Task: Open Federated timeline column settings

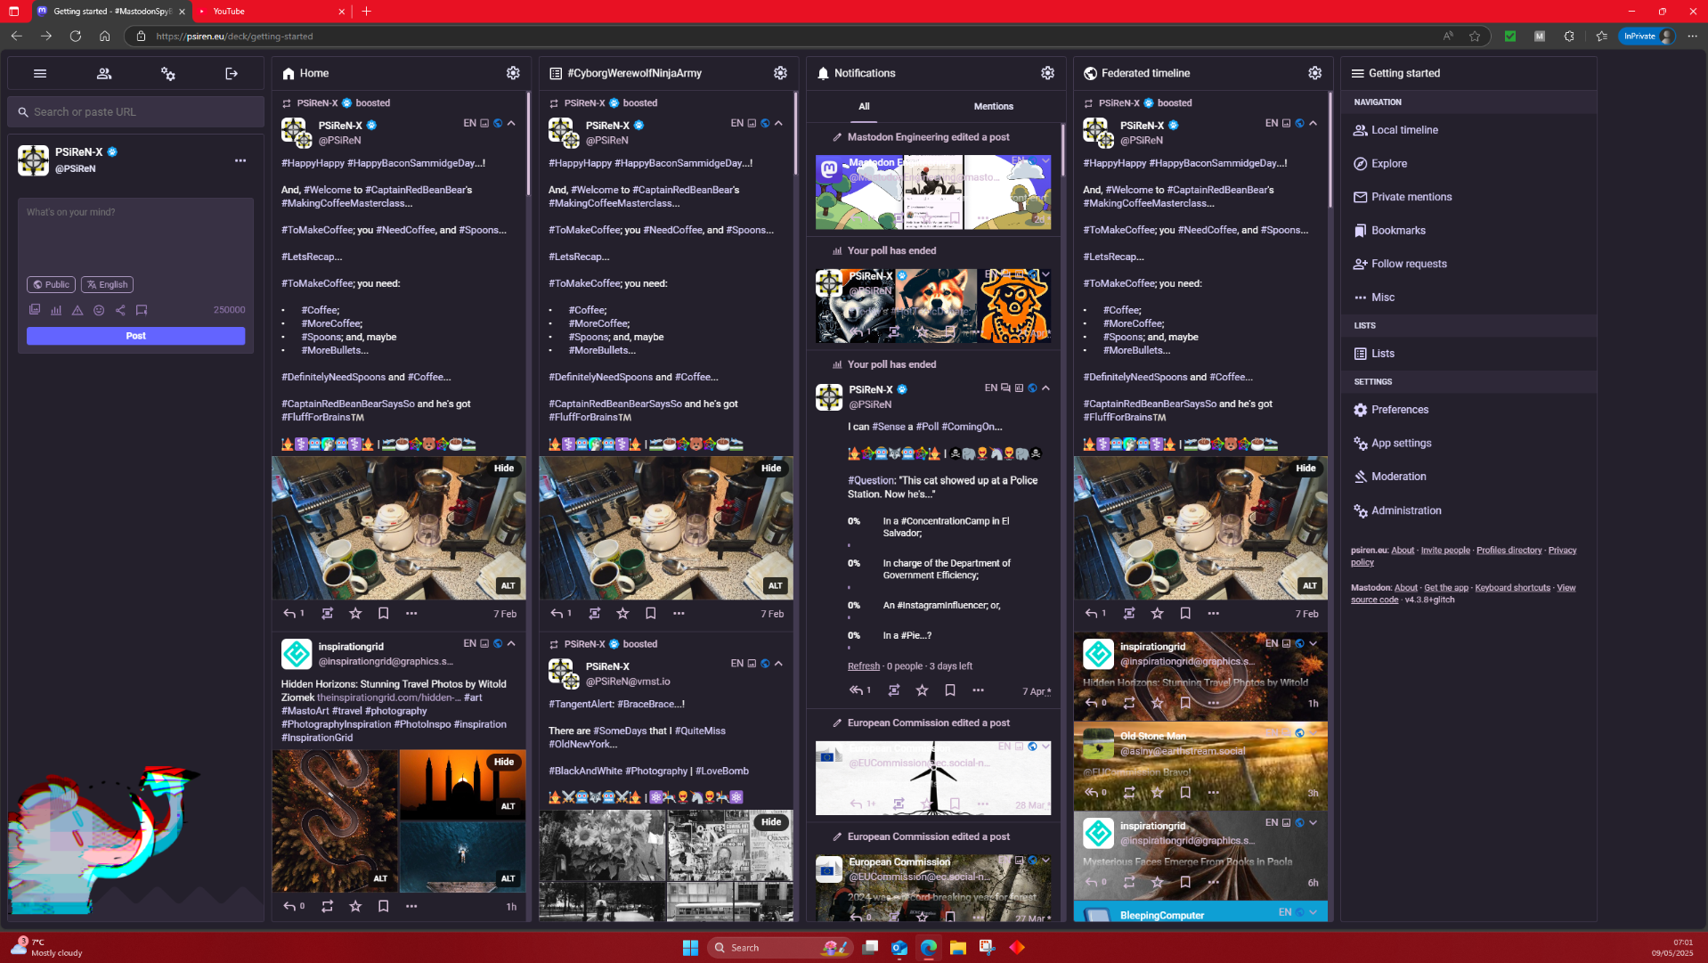Action: pyautogui.click(x=1314, y=73)
